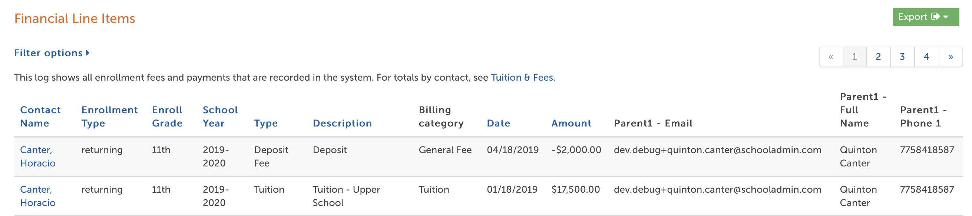Sort by Type column header
Viewport: 972px width, 216px height.
266,124
